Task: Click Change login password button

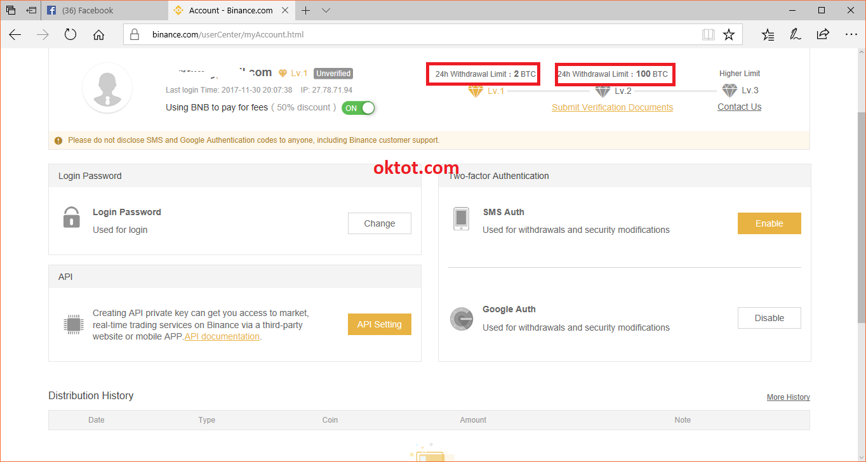Action: coord(379,223)
